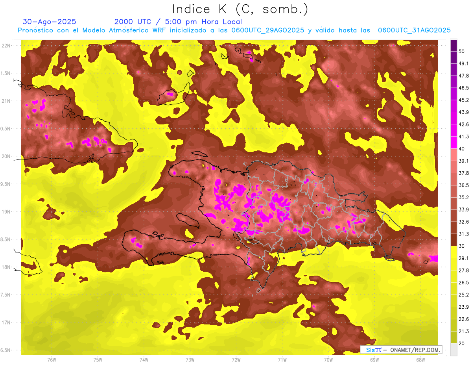The width and height of the screenshot is (472, 365).
Task: Click the "Indice K (C, somb.)" title
Action: point(240,9)
